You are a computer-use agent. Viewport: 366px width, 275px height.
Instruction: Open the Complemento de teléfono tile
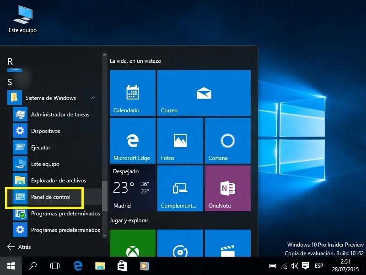coord(180,188)
